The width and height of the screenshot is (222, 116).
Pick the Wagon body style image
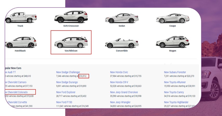point(173,42)
